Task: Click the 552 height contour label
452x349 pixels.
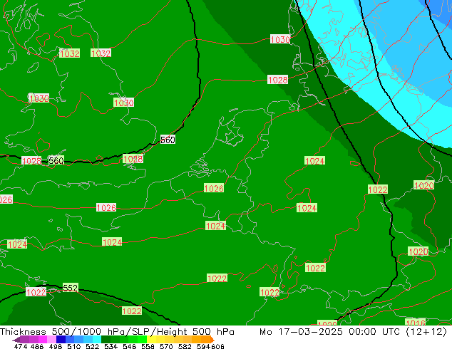Action: click(71, 288)
